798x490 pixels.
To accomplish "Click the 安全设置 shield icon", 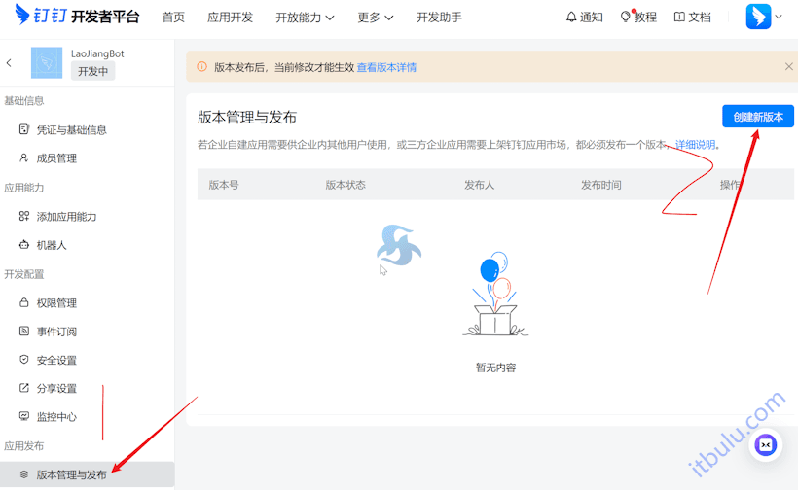I will tap(24, 360).
